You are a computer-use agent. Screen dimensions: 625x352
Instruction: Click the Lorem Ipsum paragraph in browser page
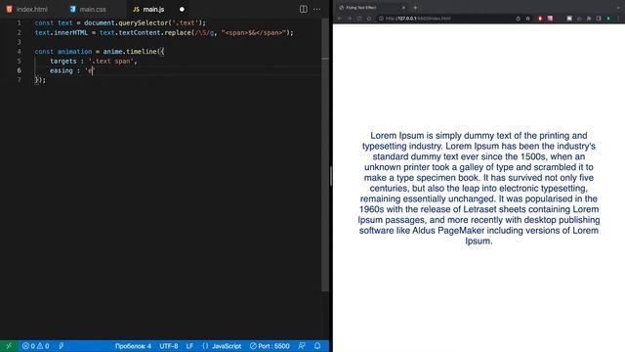tap(479, 188)
